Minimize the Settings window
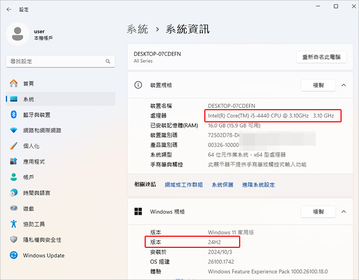This screenshot has width=359, height=280. [x=318, y=6]
